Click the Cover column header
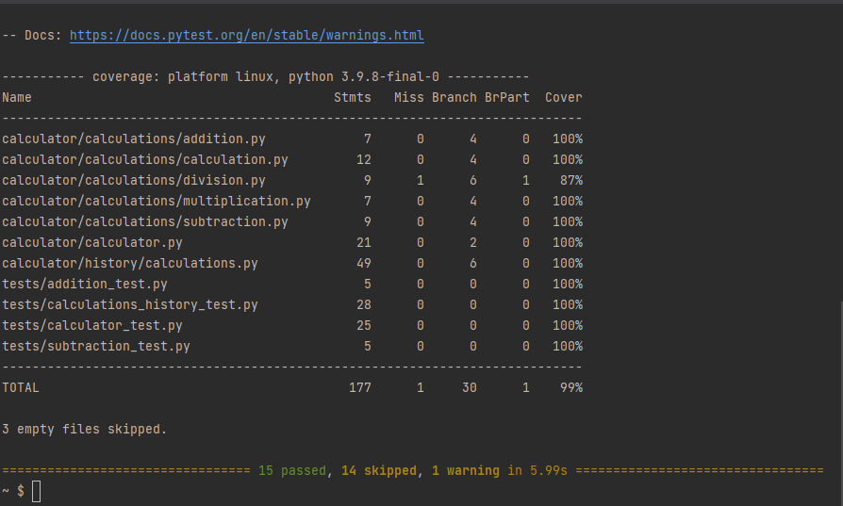The width and height of the screenshot is (843, 506). click(564, 98)
